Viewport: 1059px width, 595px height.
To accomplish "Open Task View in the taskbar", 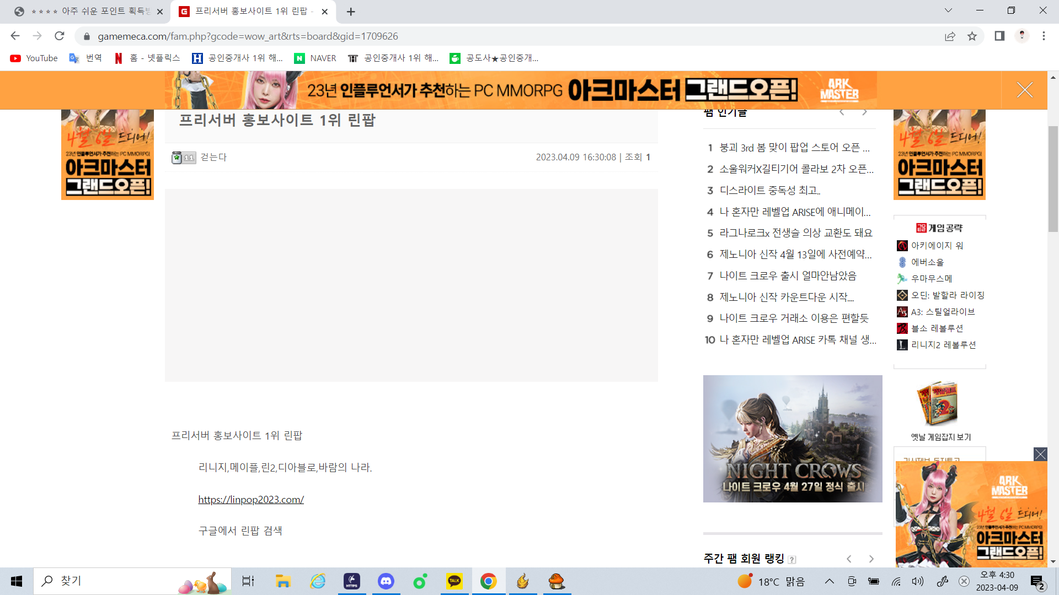I will coord(248,581).
